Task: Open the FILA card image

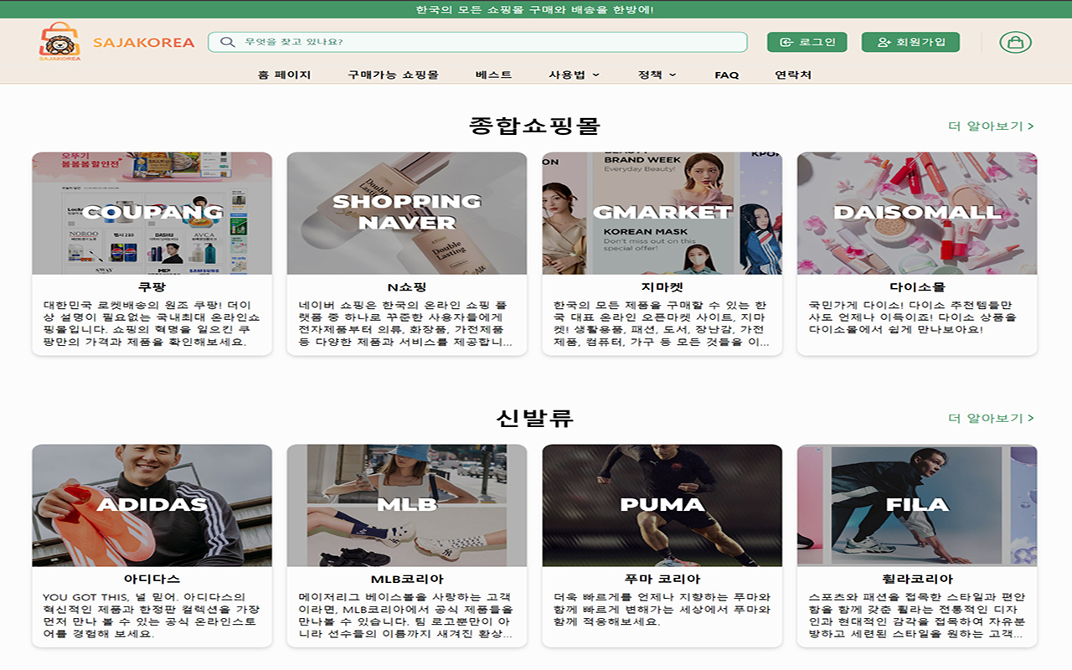Action: point(917,505)
